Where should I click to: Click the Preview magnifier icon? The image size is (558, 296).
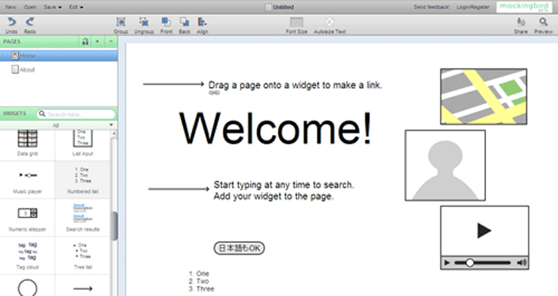(x=543, y=22)
